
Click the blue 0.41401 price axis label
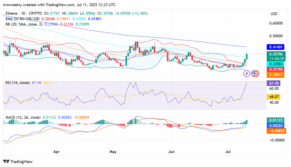(276, 47)
